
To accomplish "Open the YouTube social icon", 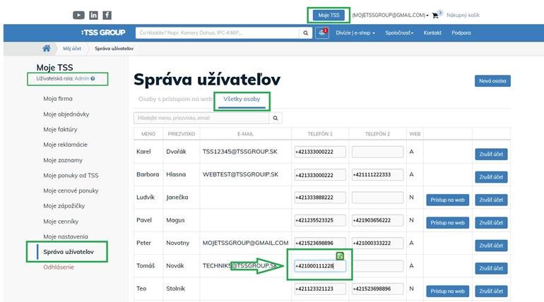I will point(78,15).
